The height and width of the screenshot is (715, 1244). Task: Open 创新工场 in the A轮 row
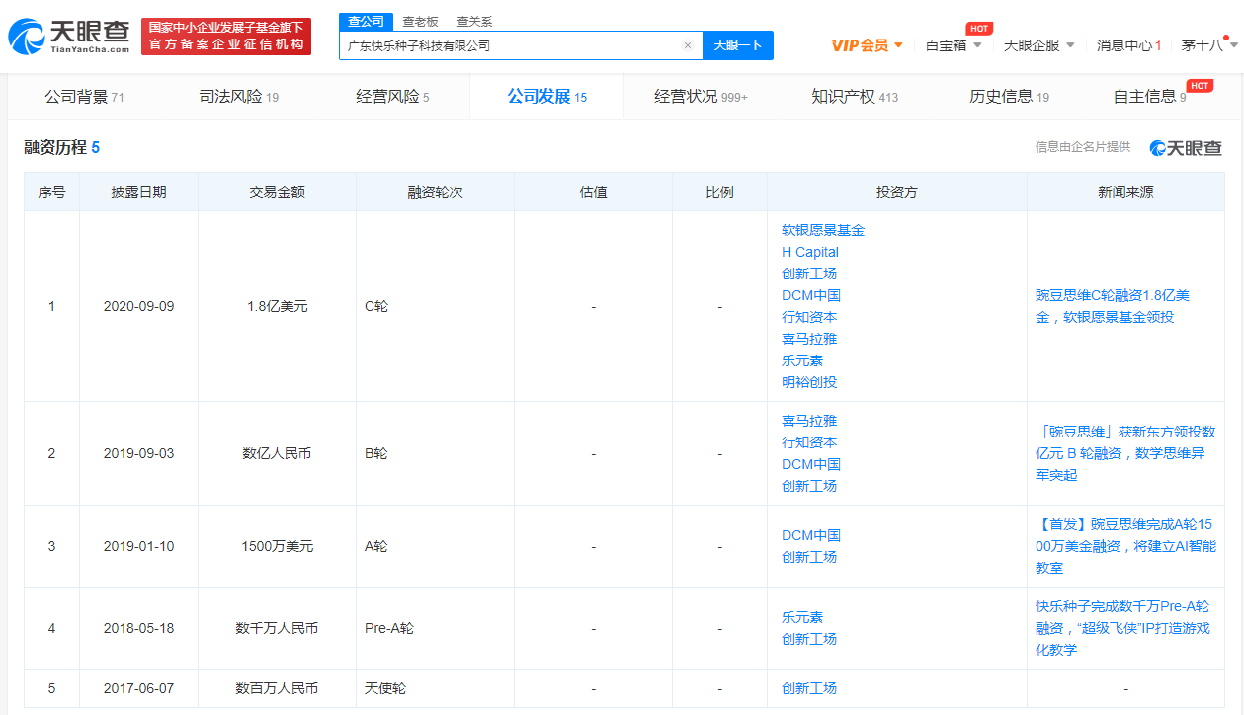(x=809, y=557)
